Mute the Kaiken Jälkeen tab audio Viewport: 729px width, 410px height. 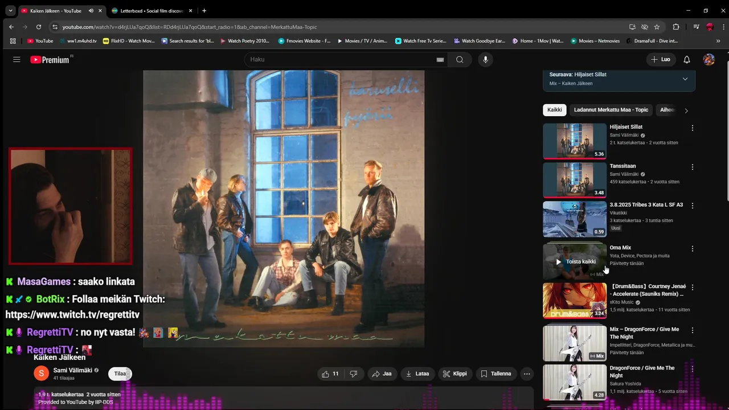point(91,11)
